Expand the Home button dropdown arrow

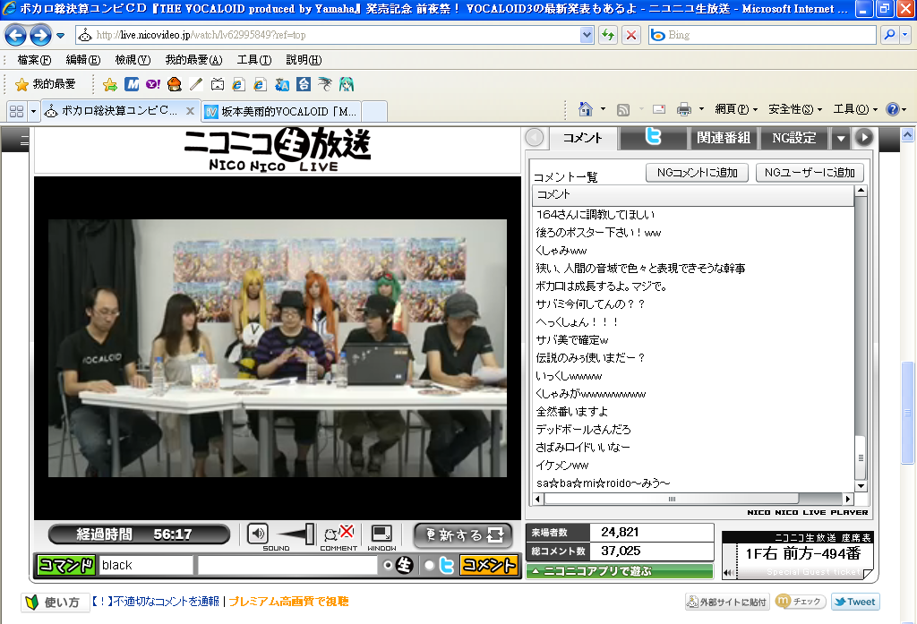coord(603,109)
